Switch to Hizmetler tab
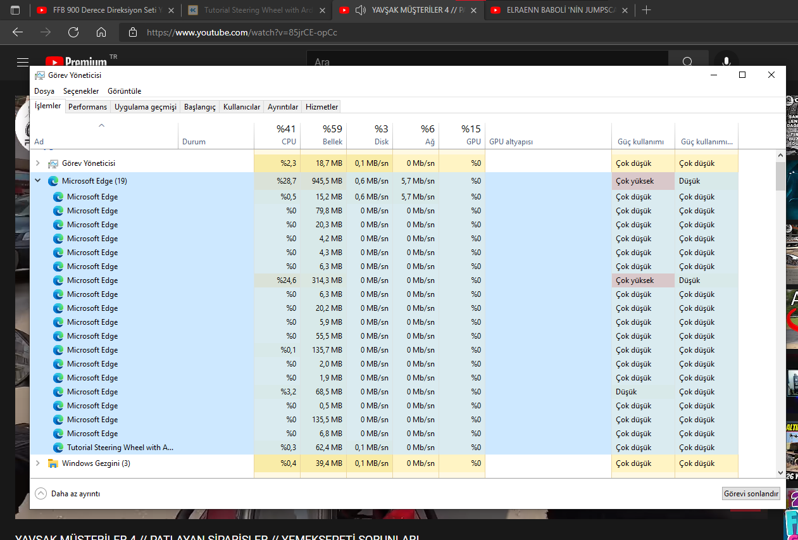The image size is (798, 540). [x=322, y=107]
